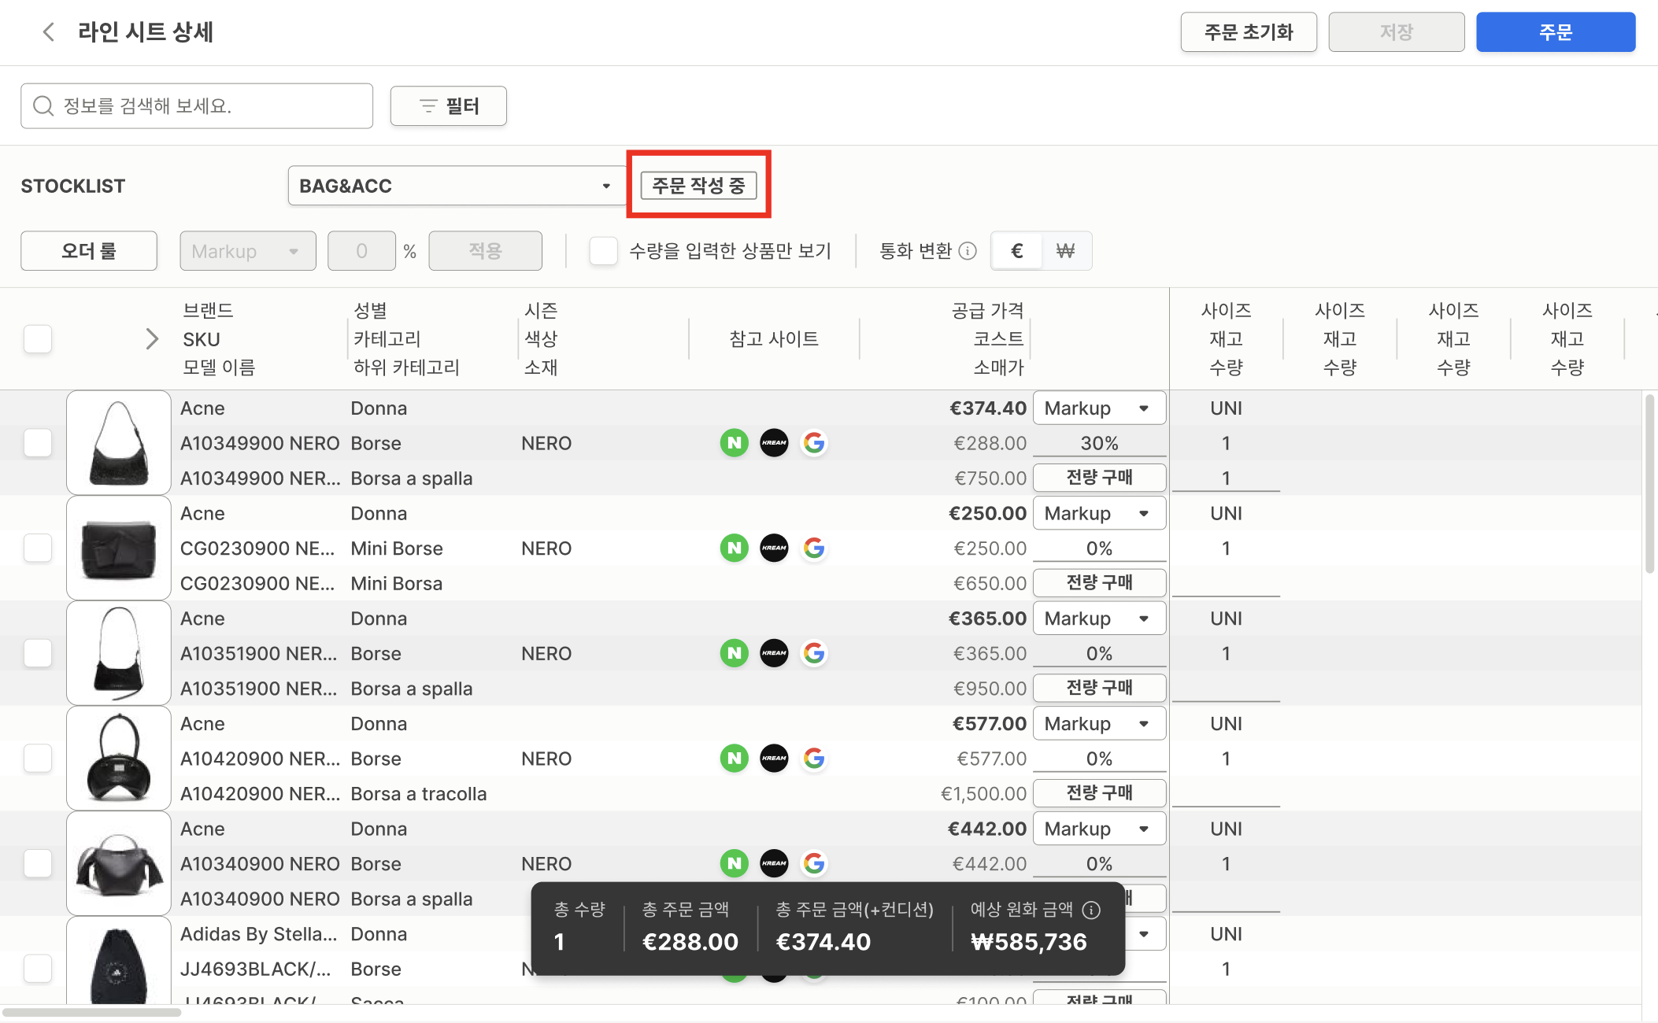Click expected won amount info icon

tap(1091, 910)
